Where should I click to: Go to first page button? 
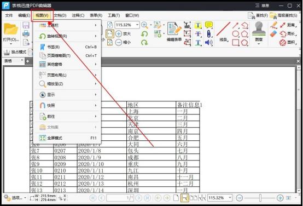click(x=93, y=198)
